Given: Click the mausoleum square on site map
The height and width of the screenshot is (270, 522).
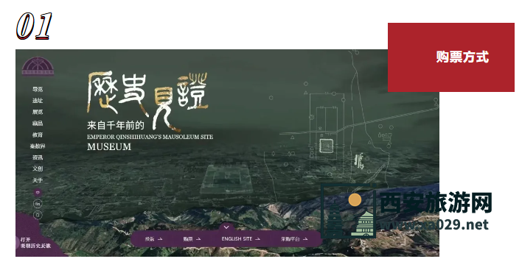Looking at the screenshot, I should pos(326,146).
